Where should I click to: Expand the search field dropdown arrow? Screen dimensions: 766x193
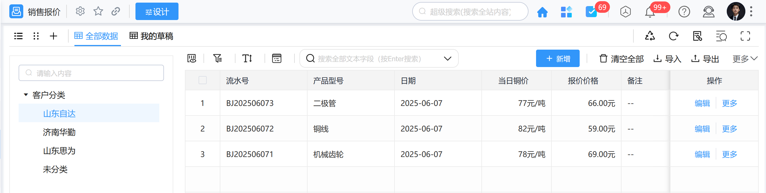447,59
